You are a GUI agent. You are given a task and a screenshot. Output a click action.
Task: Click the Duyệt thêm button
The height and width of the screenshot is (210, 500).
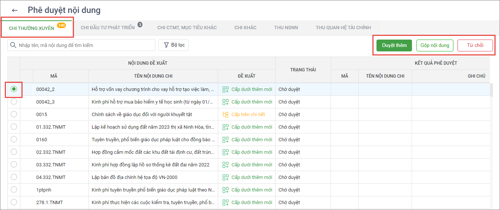[x=394, y=45]
